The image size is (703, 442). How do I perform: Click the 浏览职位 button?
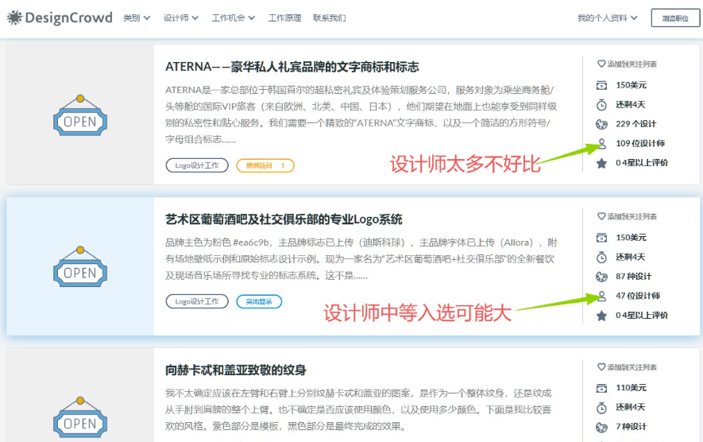pos(675,18)
